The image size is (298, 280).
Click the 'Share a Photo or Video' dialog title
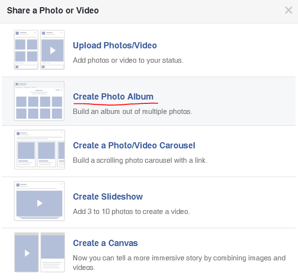coord(53,10)
